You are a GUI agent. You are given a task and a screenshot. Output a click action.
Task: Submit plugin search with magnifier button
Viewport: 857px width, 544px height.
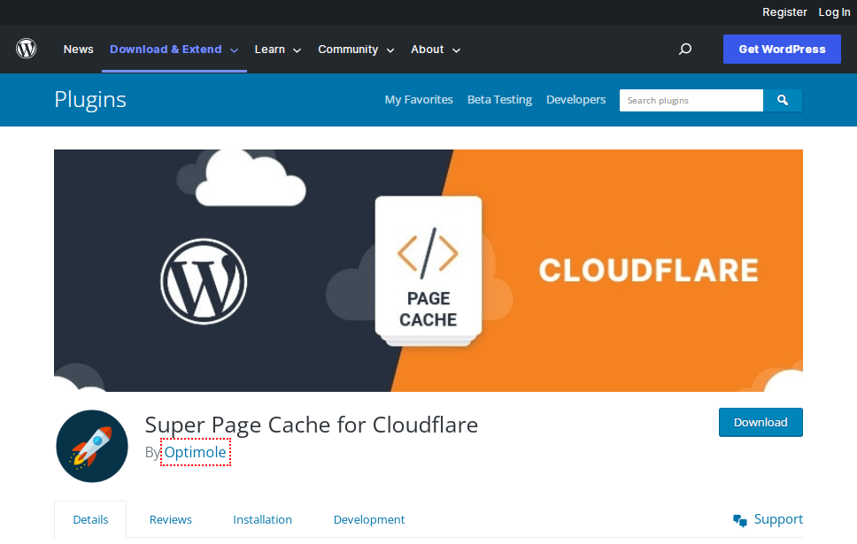783,101
